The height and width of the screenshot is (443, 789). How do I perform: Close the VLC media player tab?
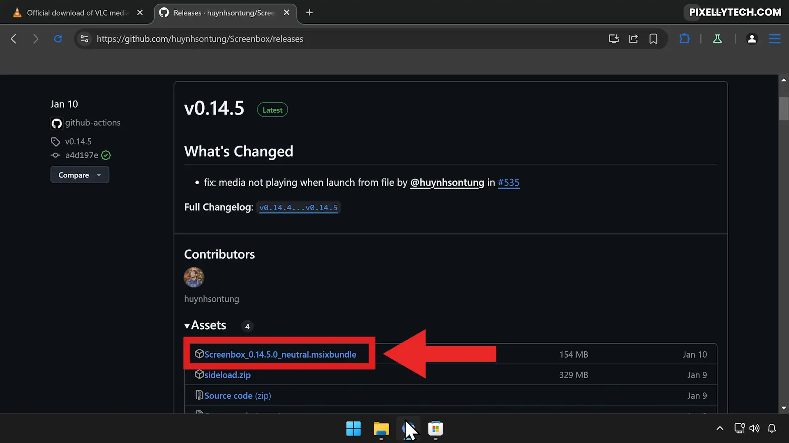(x=140, y=13)
